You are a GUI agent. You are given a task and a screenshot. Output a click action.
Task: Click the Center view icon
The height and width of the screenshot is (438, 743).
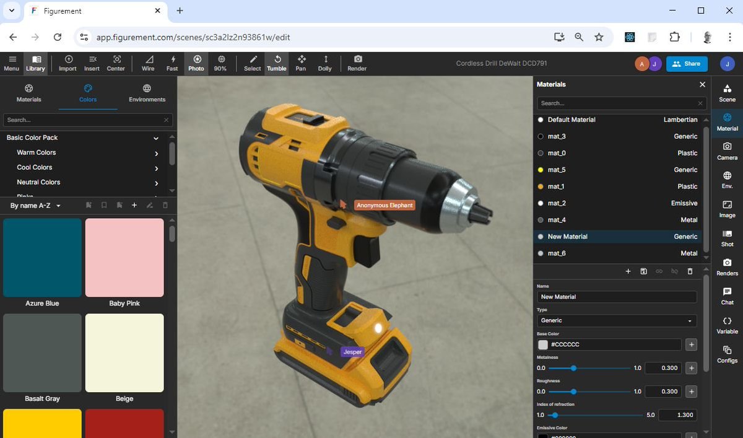tap(116, 63)
